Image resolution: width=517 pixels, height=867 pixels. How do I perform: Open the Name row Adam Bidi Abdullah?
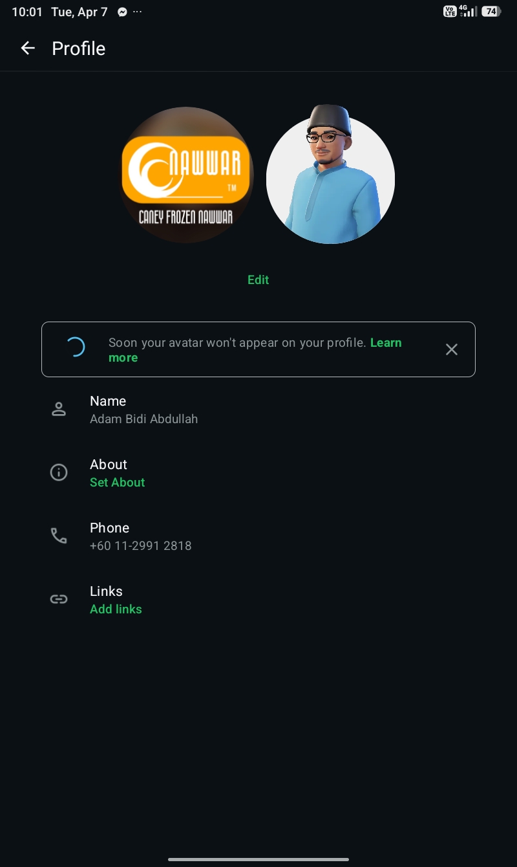pyautogui.click(x=258, y=410)
